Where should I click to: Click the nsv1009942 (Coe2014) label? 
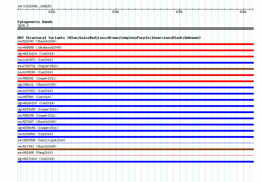pos(35,134)
